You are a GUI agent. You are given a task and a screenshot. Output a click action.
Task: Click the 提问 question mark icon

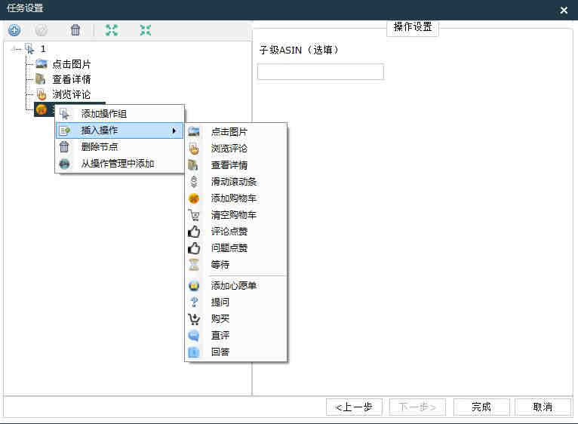(x=194, y=303)
